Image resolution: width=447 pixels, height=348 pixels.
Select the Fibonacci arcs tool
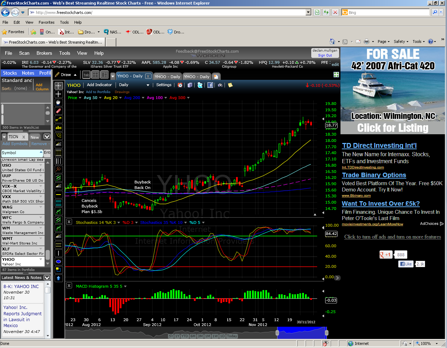[x=58, y=136]
